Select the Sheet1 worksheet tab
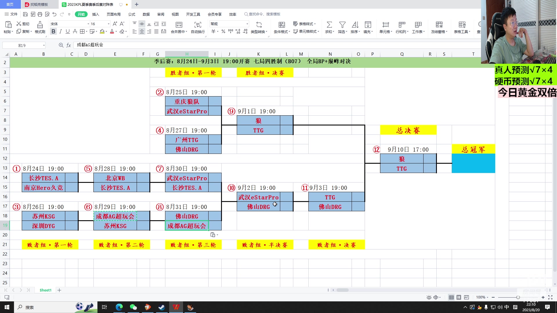The height and width of the screenshot is (313, 557). [46, 290]
